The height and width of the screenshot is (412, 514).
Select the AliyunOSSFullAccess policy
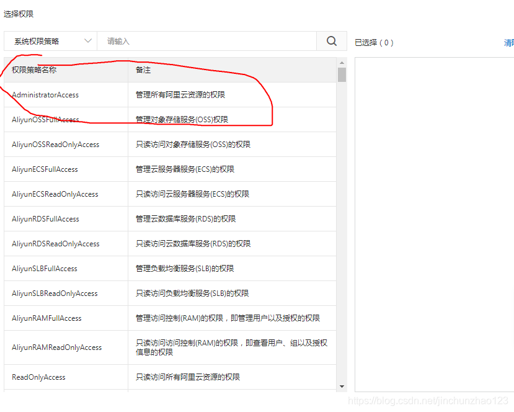pyautogui.click(x=45, y=119)
